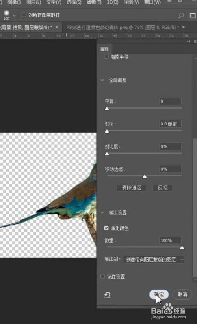Collapse the properties panel double-arrow icon
Screen dimensions: 197x324
pyautogui.click(x=188, y=41)
